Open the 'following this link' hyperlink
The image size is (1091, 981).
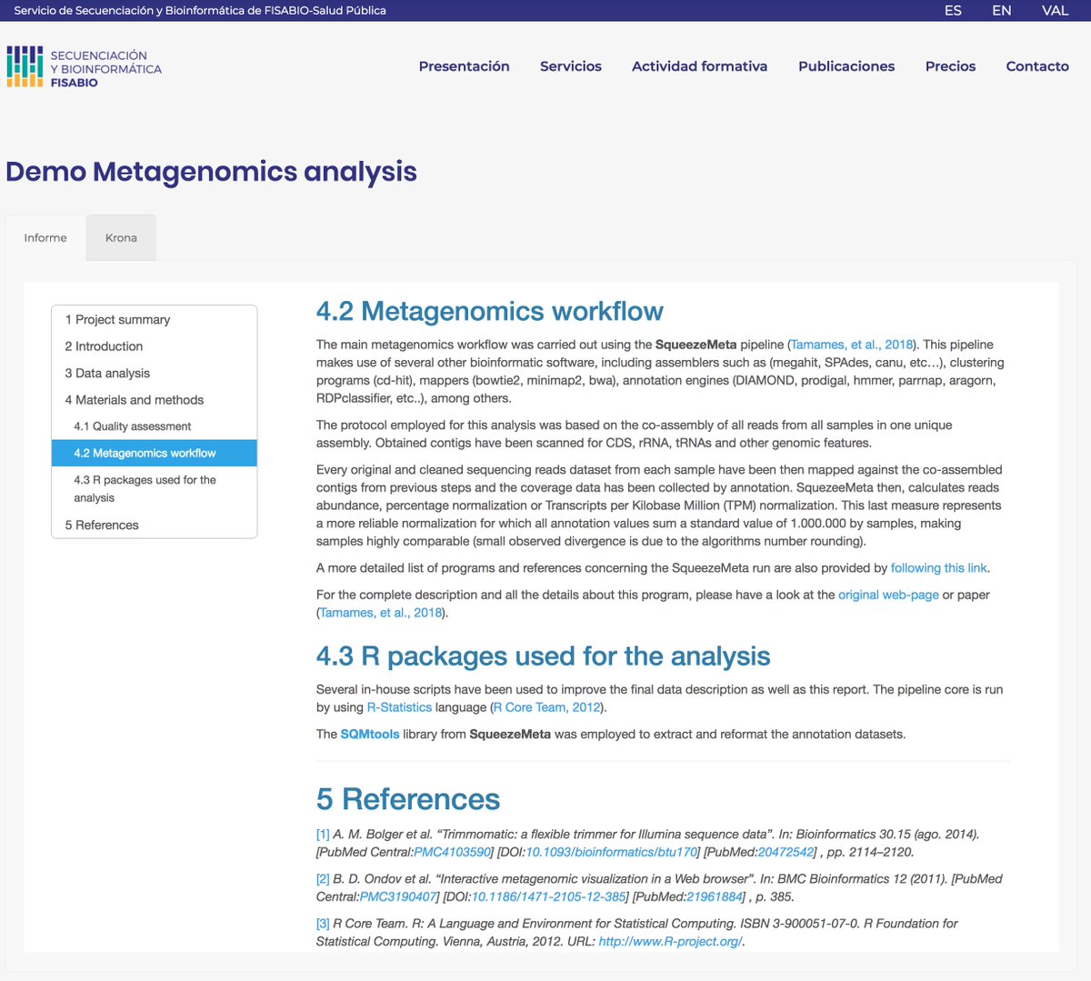click(x=938, y=568)
